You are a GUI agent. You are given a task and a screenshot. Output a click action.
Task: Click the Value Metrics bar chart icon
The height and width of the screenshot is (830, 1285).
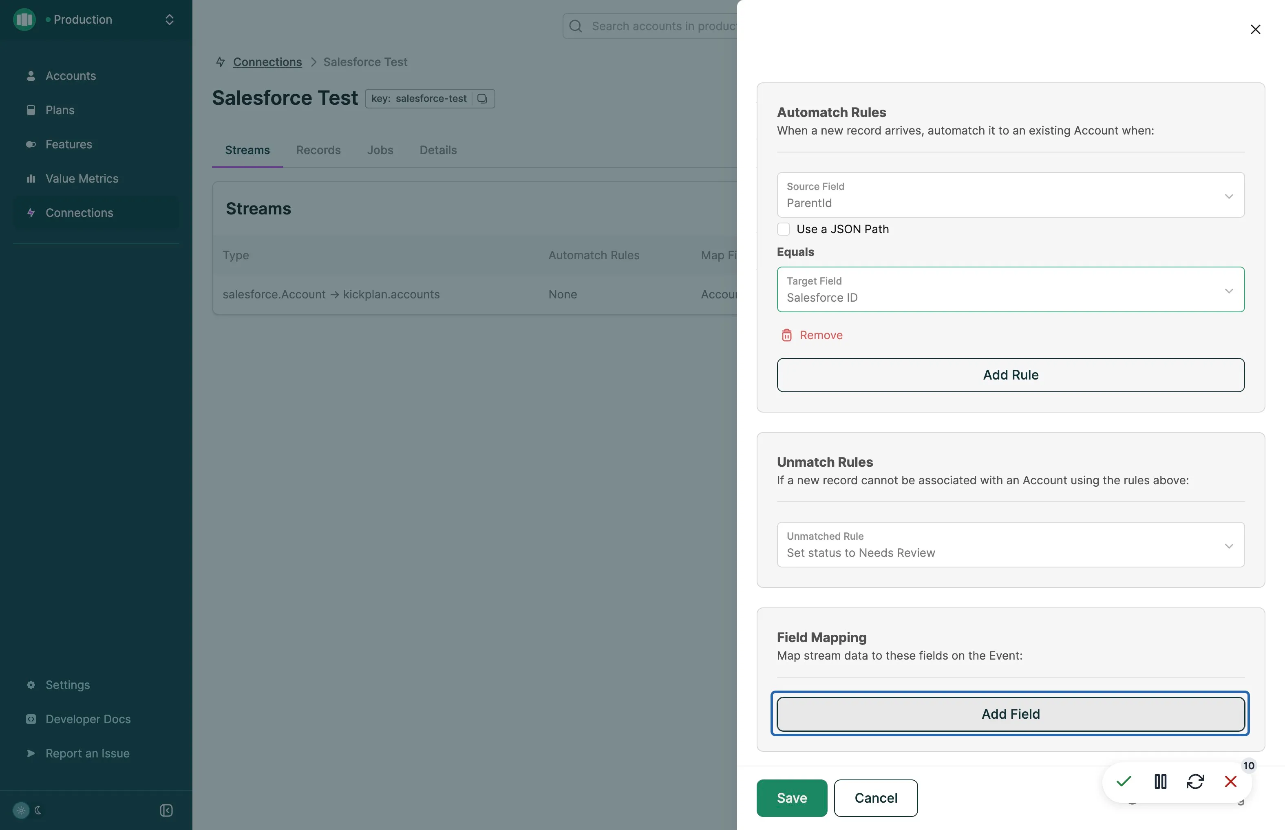(x=31, y=179)
